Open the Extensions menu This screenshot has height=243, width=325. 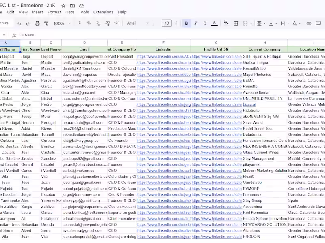pos(103,12)
